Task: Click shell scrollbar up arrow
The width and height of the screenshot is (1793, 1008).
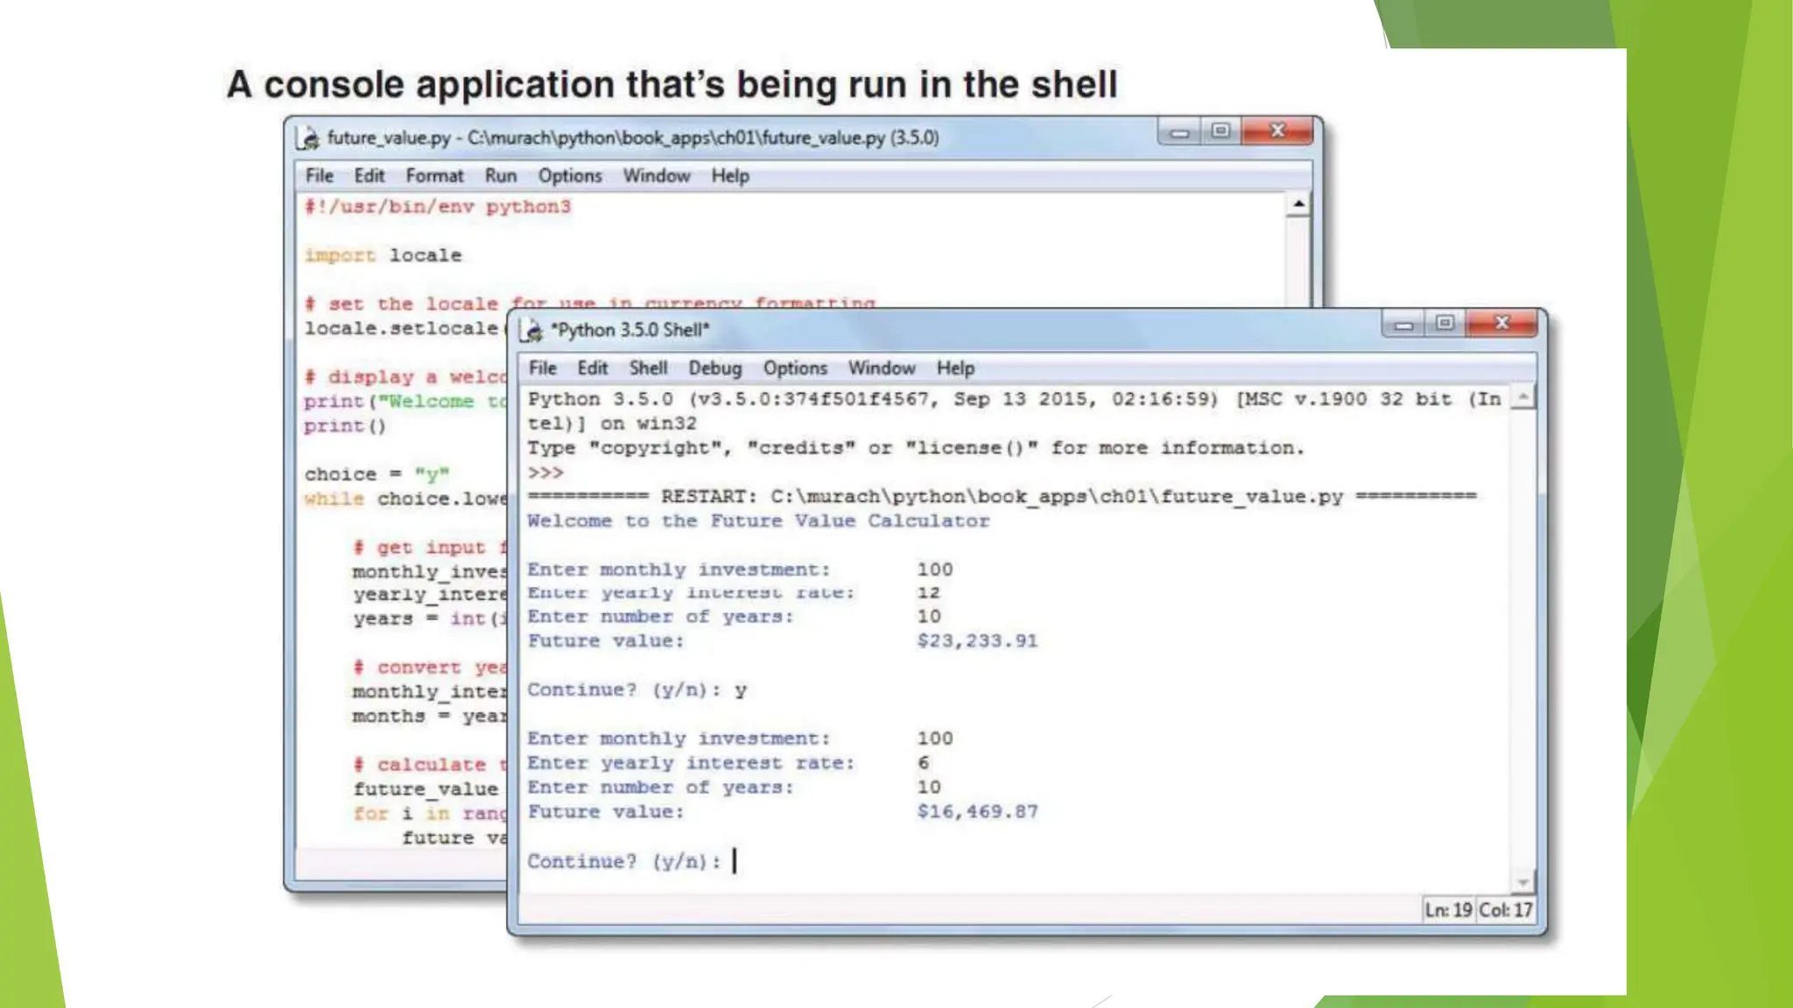Action: tap(1523, 398)
